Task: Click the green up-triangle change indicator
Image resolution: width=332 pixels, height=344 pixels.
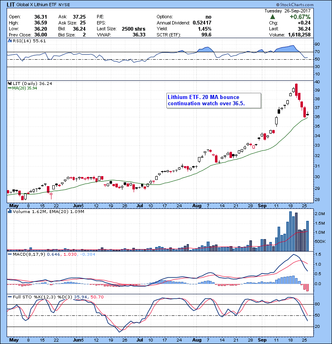Action: pyautogui.click(x=273, y=17)
